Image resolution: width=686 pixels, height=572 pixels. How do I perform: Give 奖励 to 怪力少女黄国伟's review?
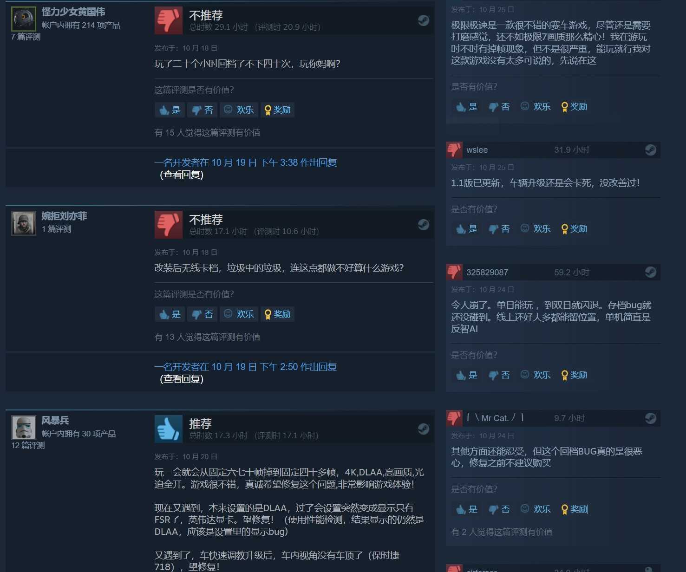click(277, 110)
